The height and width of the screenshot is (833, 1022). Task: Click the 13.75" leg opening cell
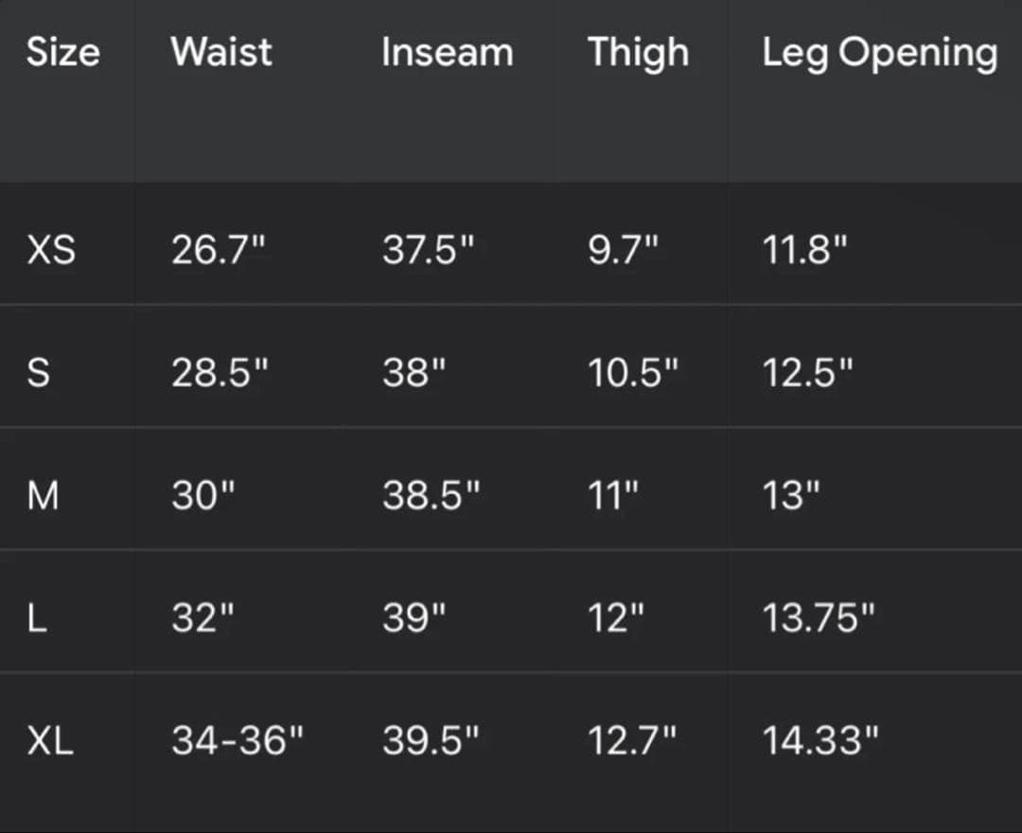coord(819,618)
